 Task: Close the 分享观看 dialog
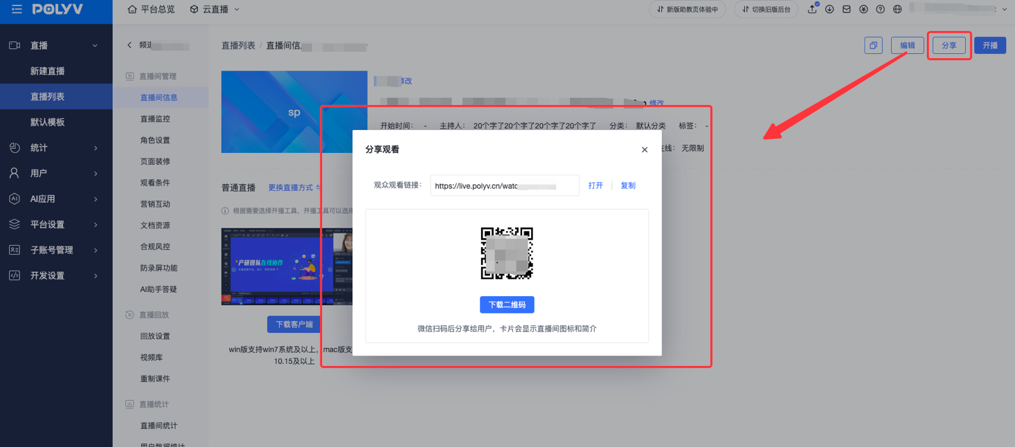pos(645,149)
